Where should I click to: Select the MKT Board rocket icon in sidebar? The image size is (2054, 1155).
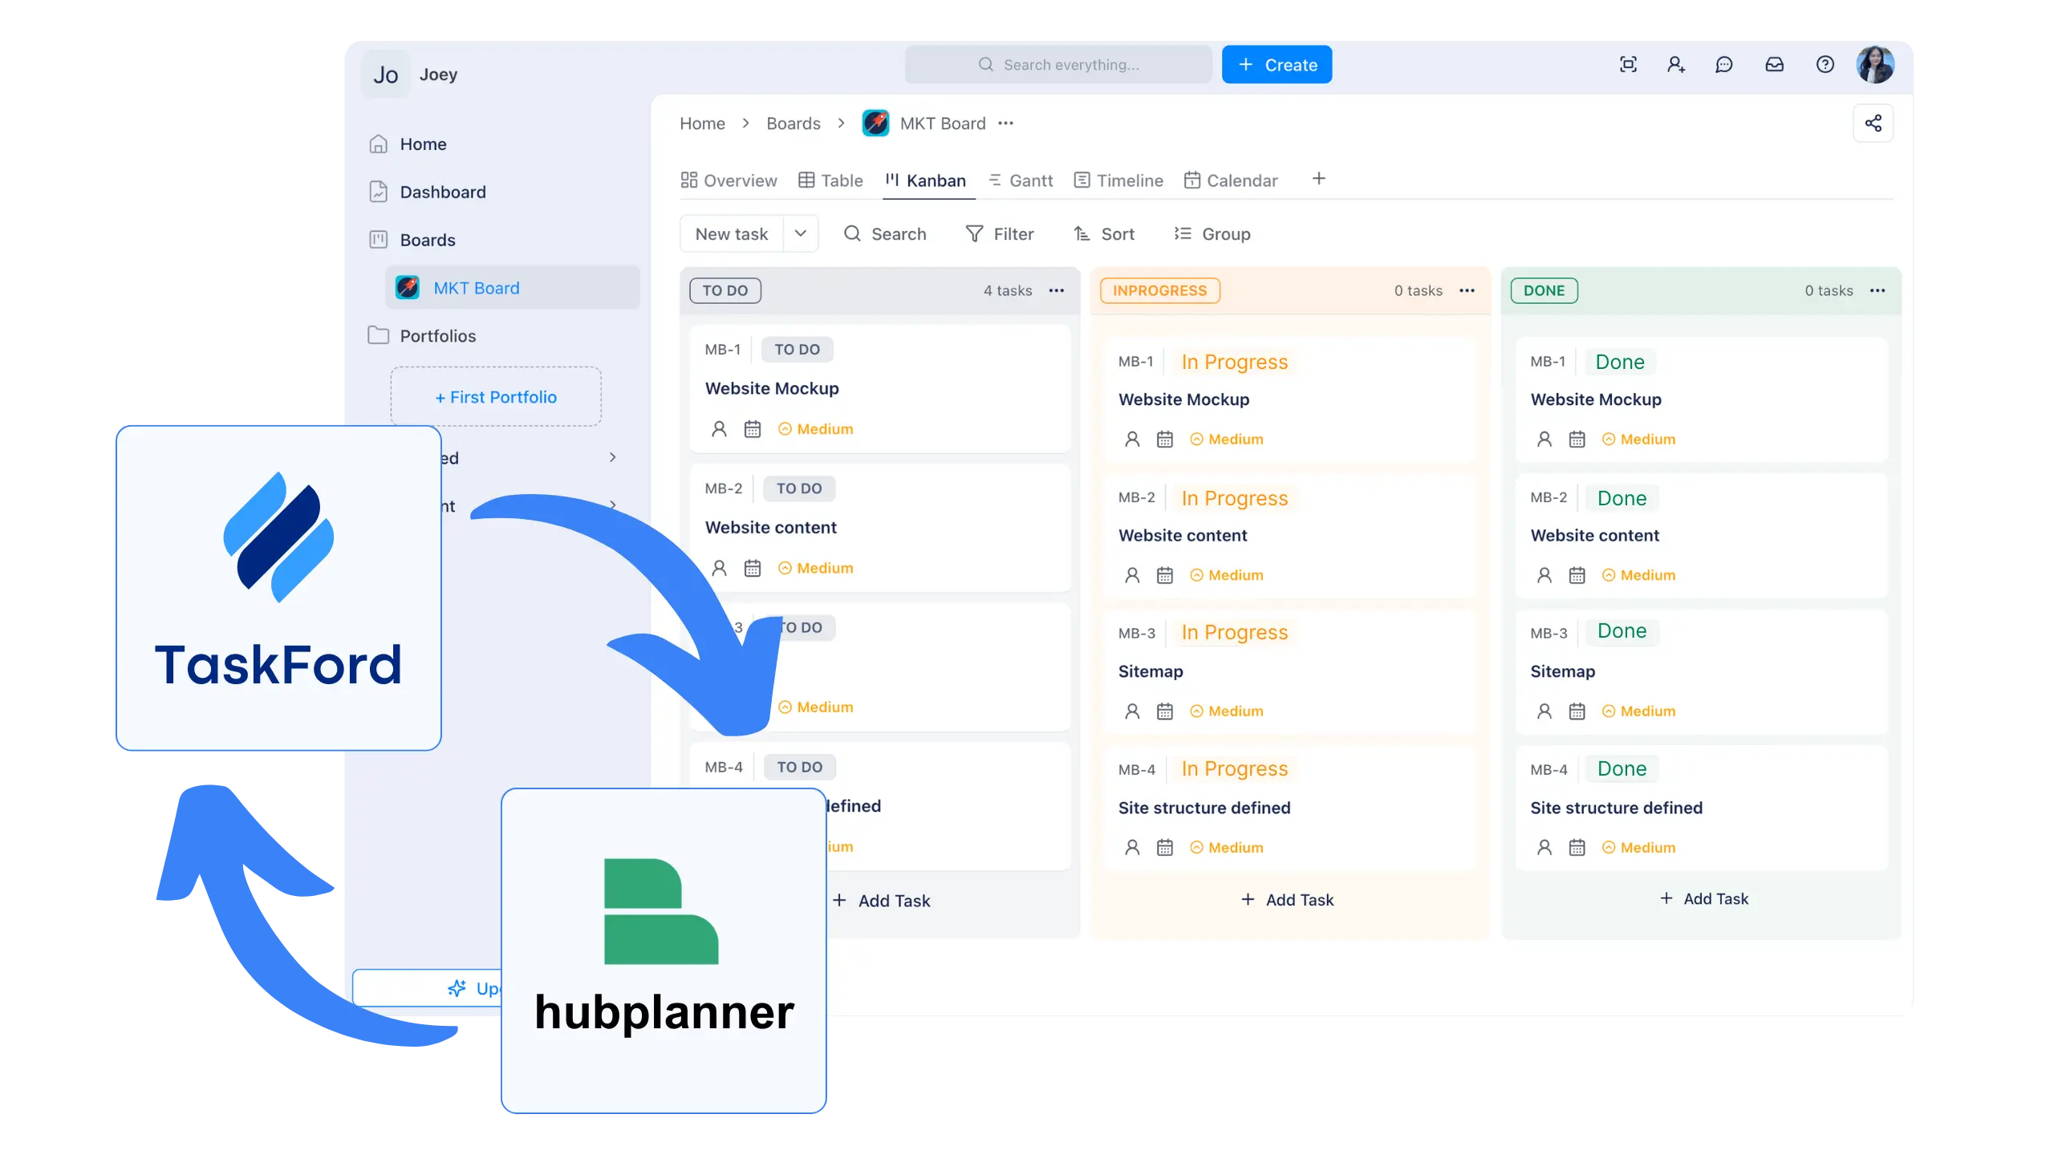(408, 287)
